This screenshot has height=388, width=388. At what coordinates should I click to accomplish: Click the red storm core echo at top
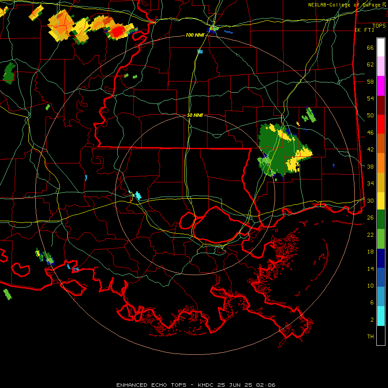point(118,31)
